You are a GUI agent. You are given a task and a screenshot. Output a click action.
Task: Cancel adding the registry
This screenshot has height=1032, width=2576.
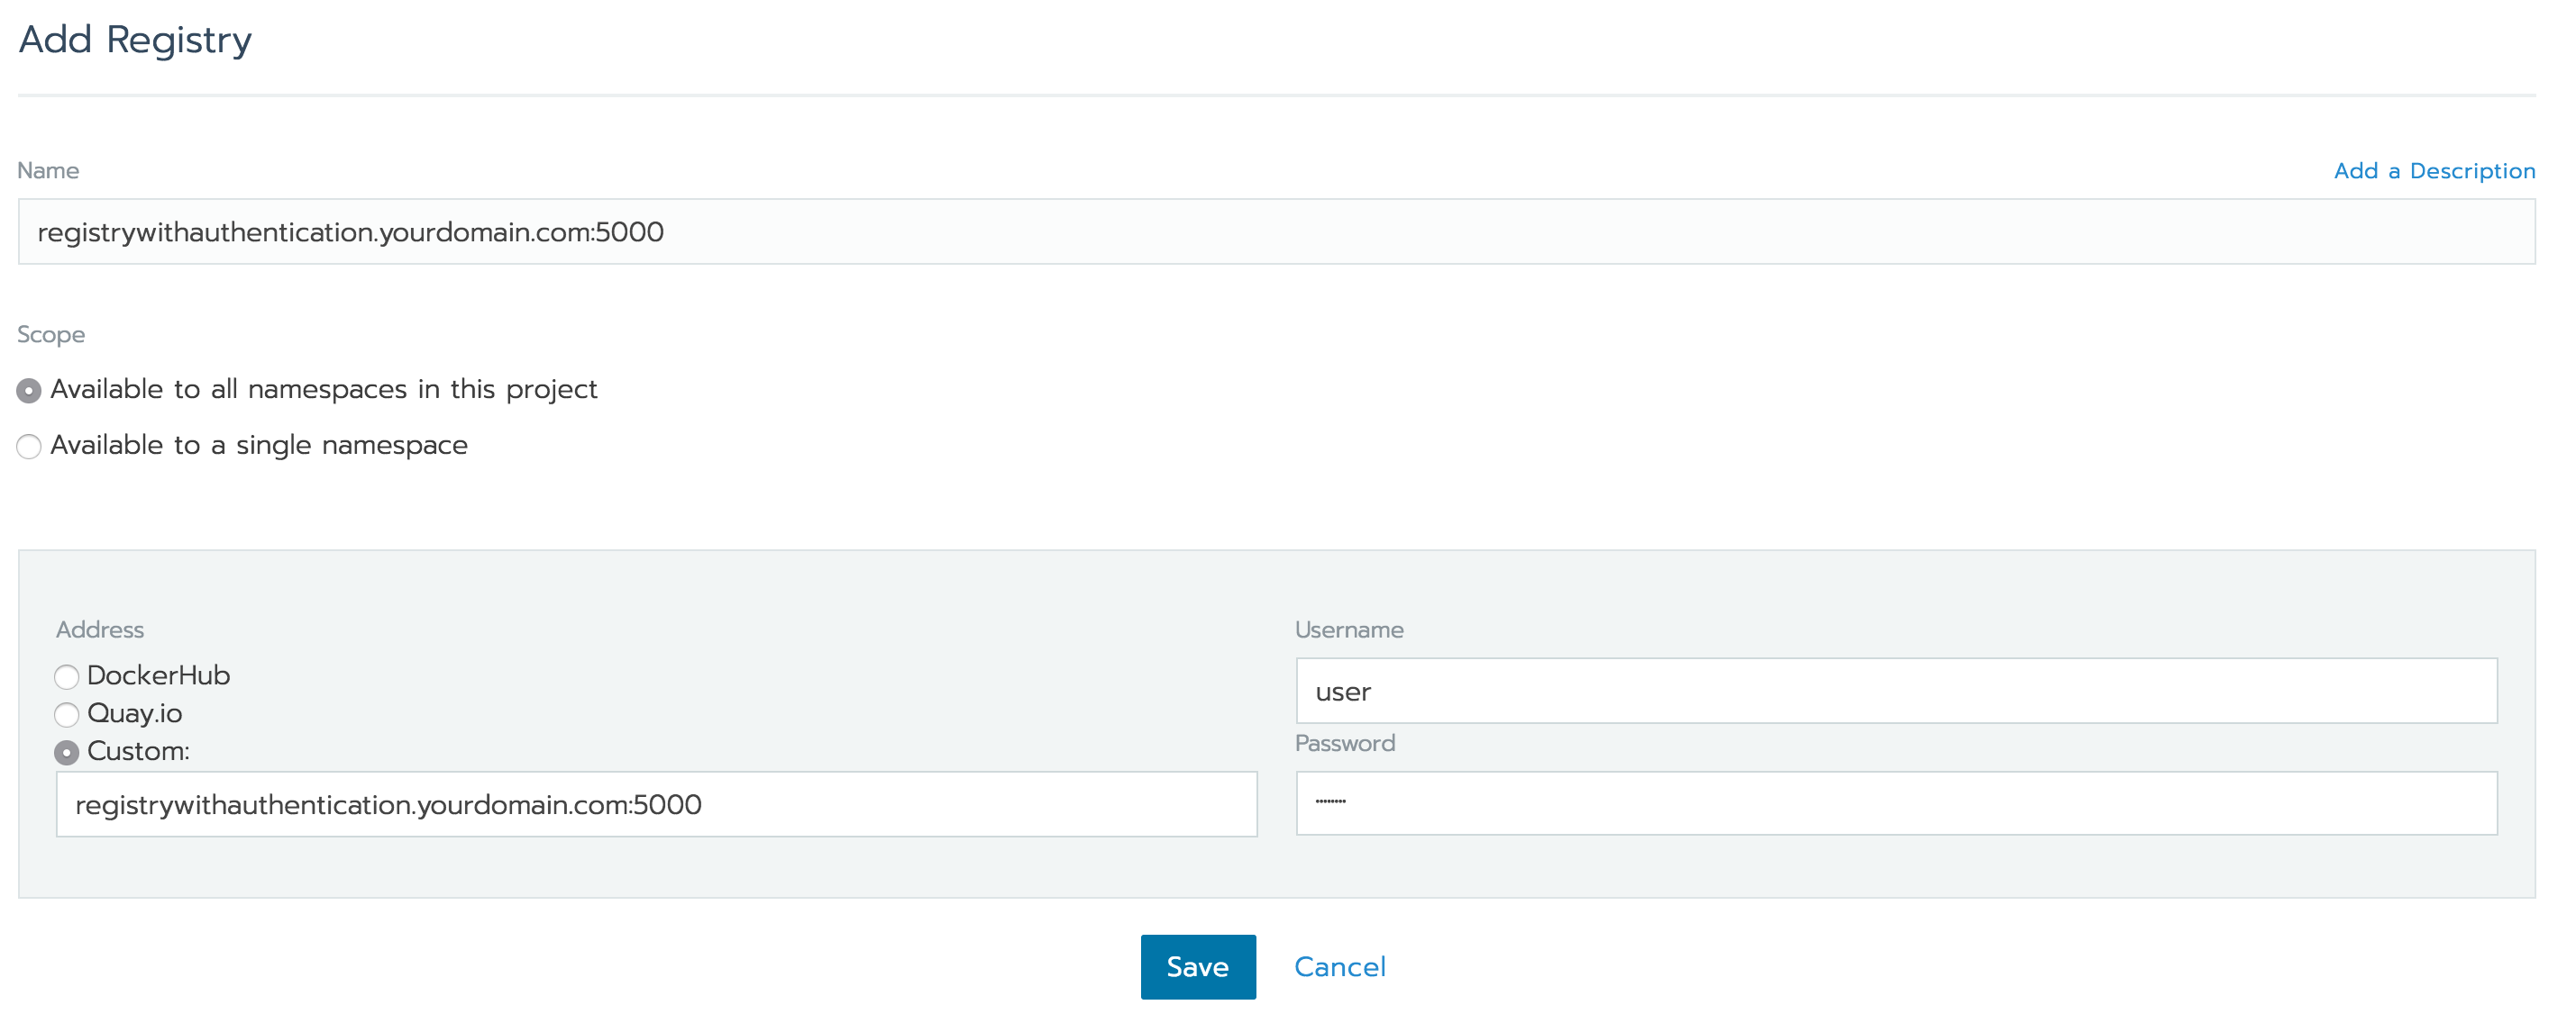[x=1340, y=967]
